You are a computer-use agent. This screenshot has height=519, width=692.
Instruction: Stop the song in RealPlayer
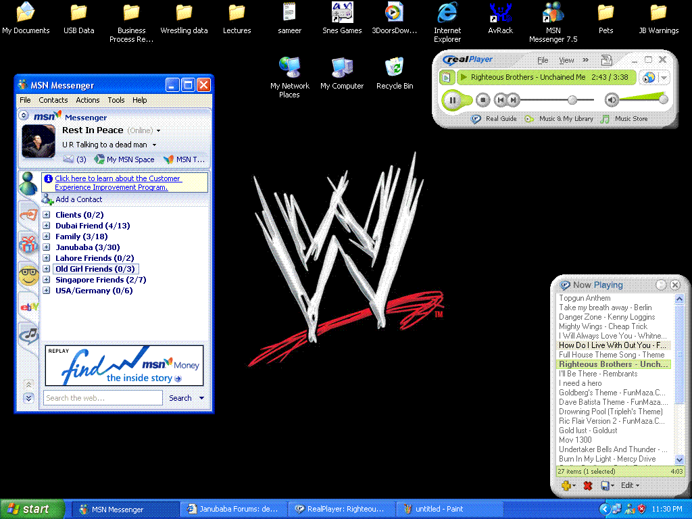pos(483,100)
